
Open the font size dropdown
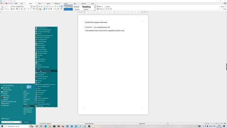pyautogui.click(x=37, y=6)
